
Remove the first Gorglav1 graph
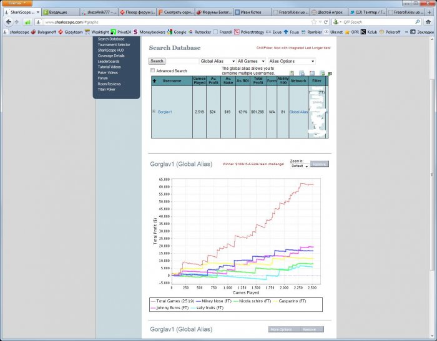[320, 164]
